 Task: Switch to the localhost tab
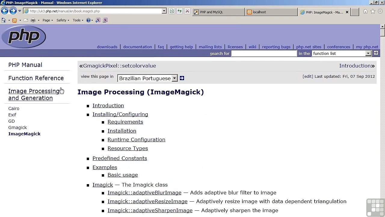point(271,12)
